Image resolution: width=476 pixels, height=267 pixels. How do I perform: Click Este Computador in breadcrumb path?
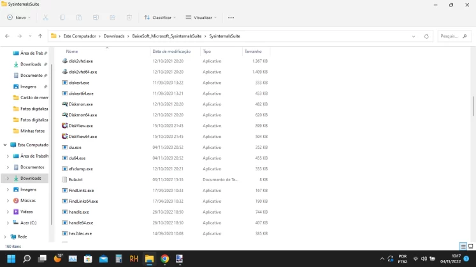click(80, 36)
